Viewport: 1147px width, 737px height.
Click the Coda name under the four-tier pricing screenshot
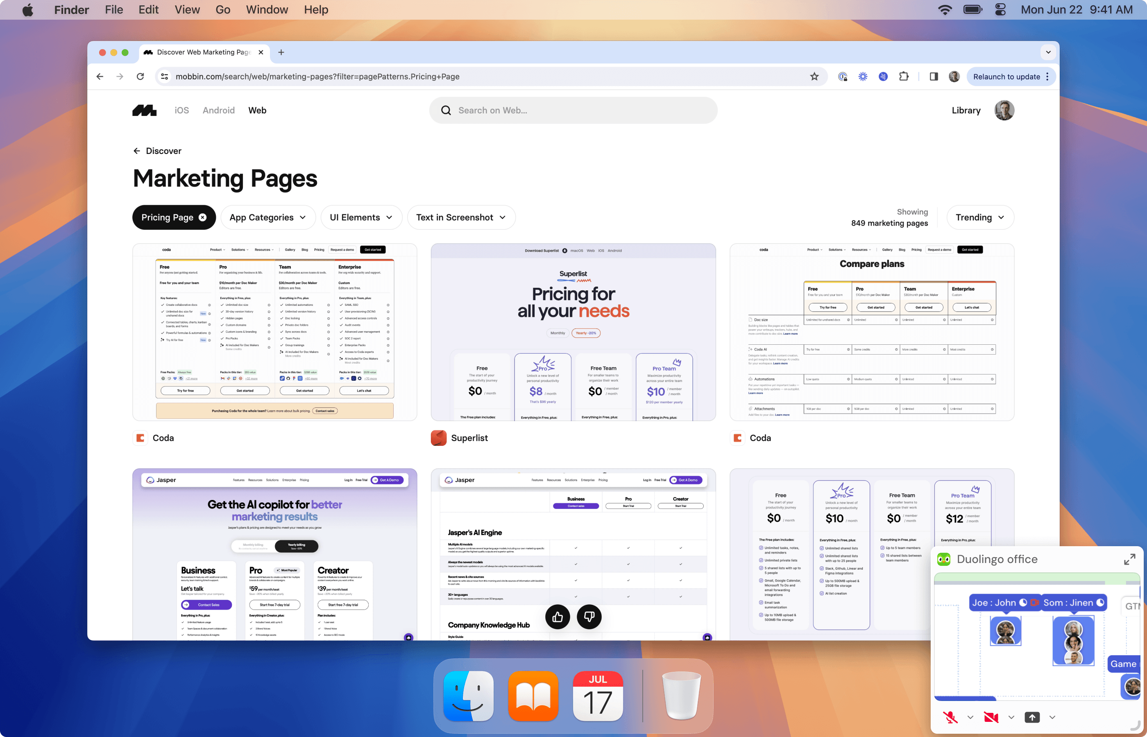[163, 438]
